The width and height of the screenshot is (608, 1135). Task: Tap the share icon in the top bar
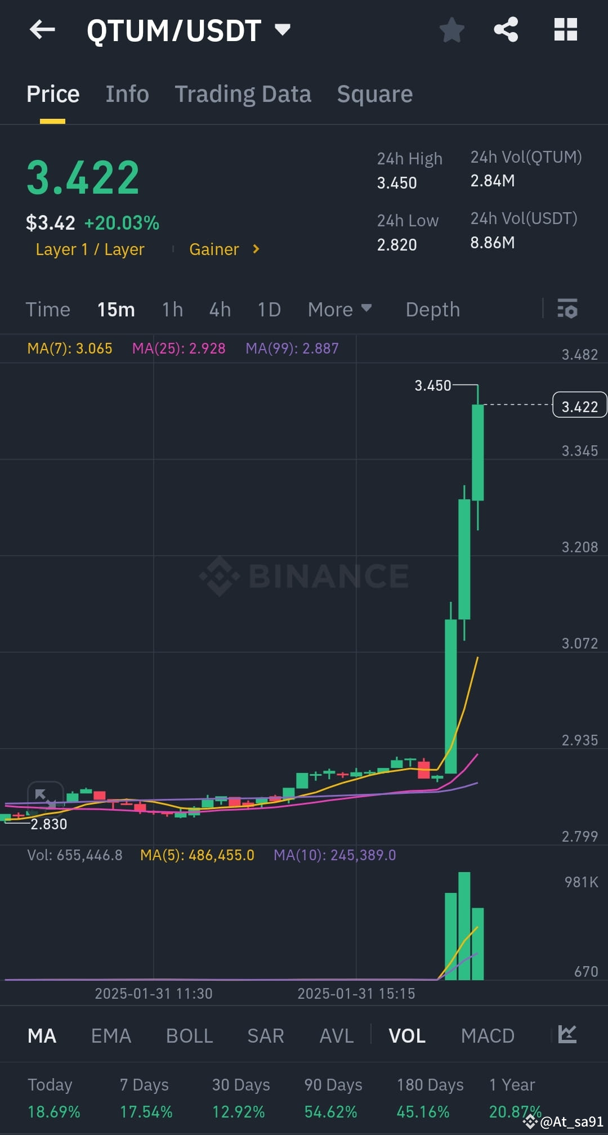click(506, 29)
